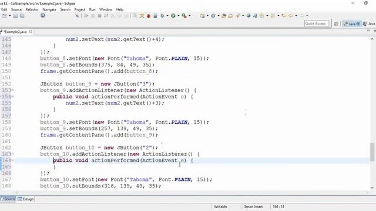Click the green Run button icon
The width and height of the screenshot is (376, 211).
(173, 16)
